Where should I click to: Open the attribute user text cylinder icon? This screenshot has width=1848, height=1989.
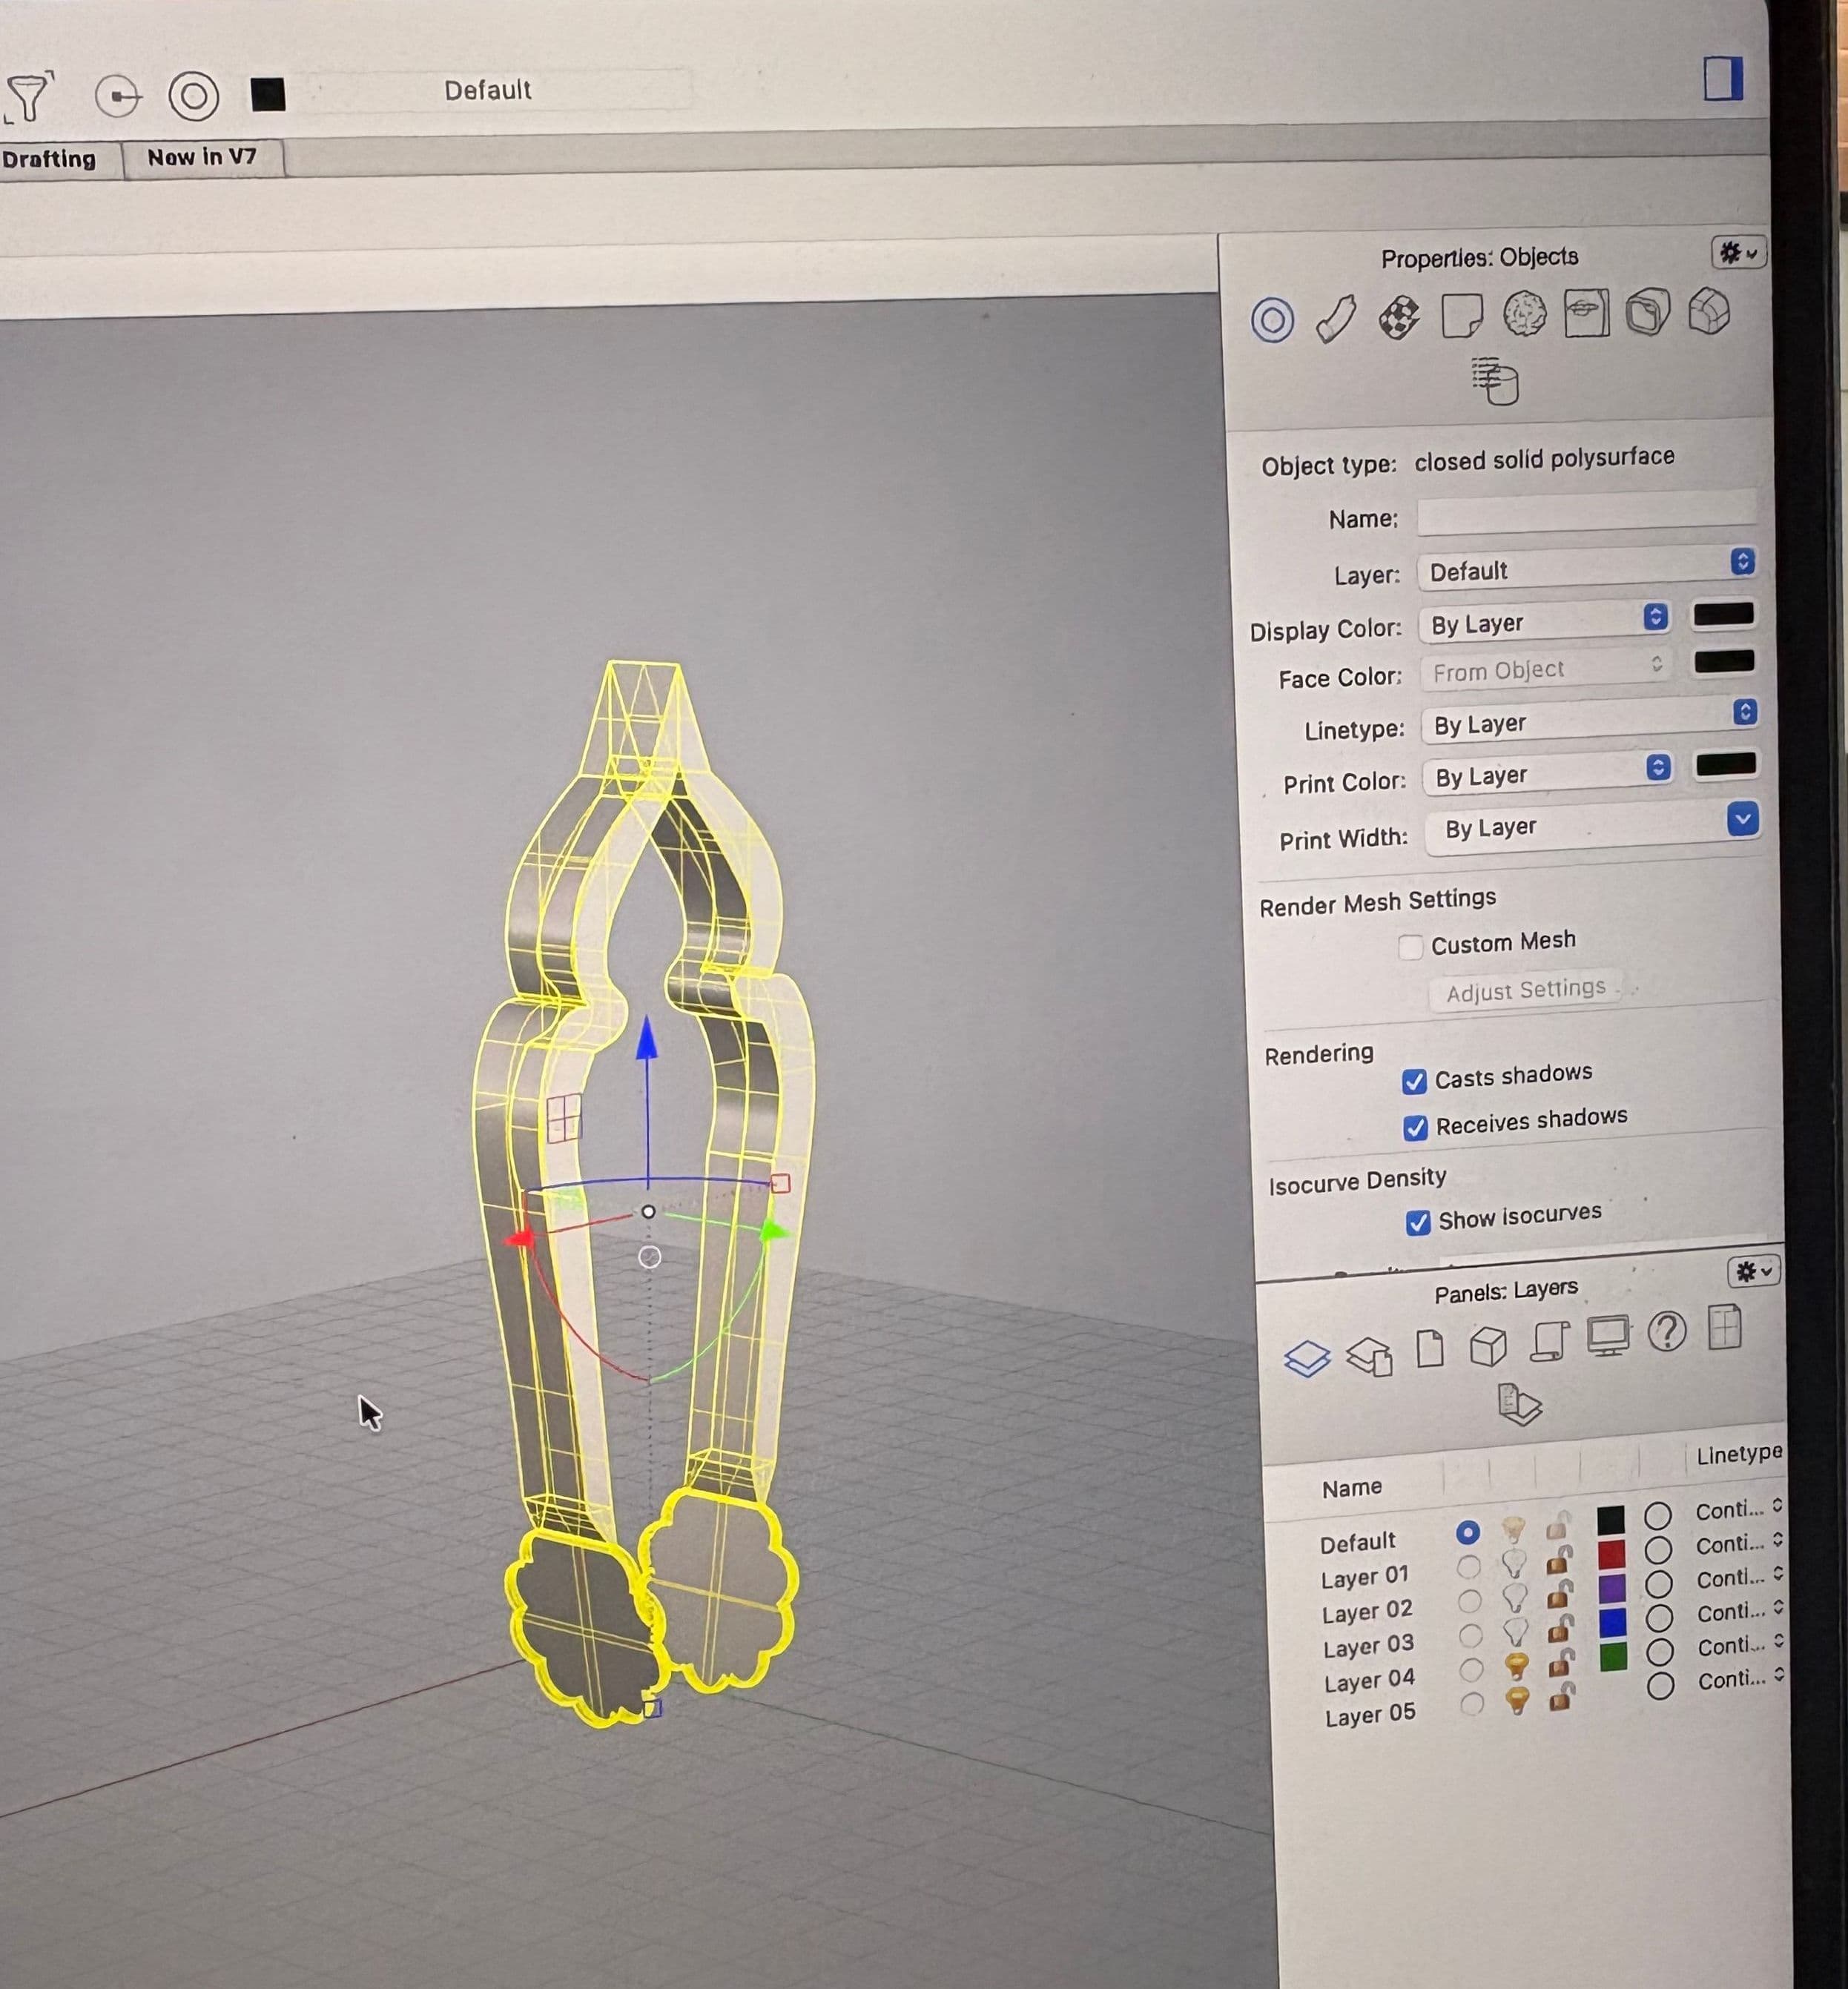click(1496, 381)
